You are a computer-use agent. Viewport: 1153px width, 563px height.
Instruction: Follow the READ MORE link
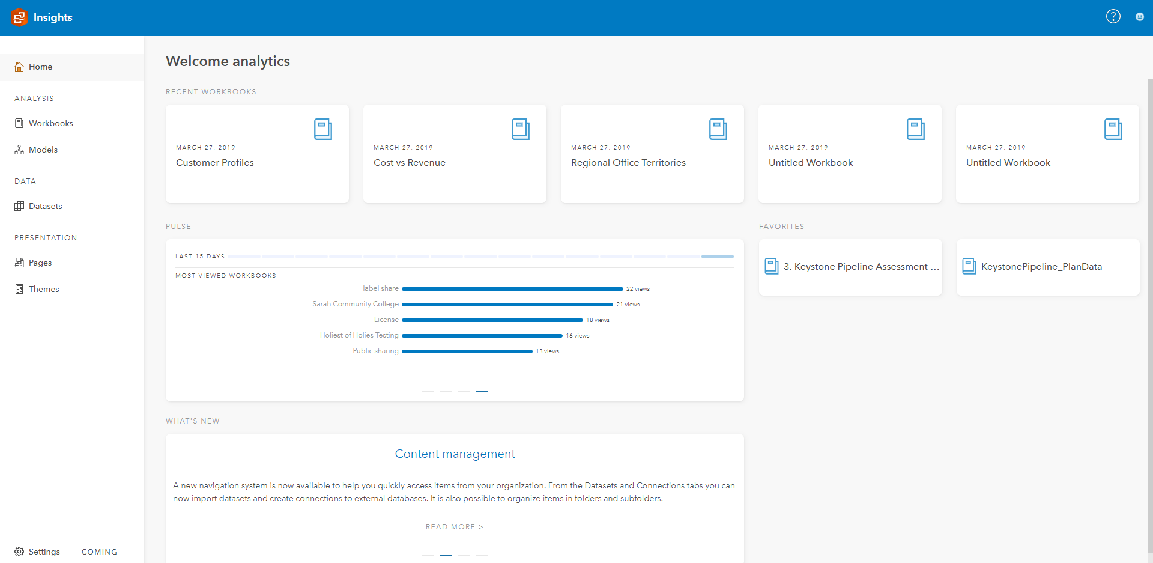point(455,527)
